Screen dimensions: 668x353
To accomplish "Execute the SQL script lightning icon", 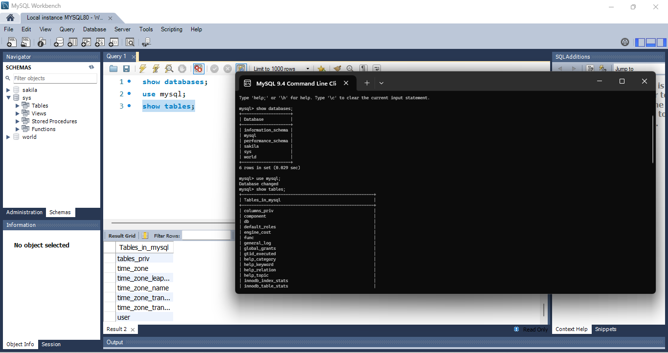I will (142, 69).
